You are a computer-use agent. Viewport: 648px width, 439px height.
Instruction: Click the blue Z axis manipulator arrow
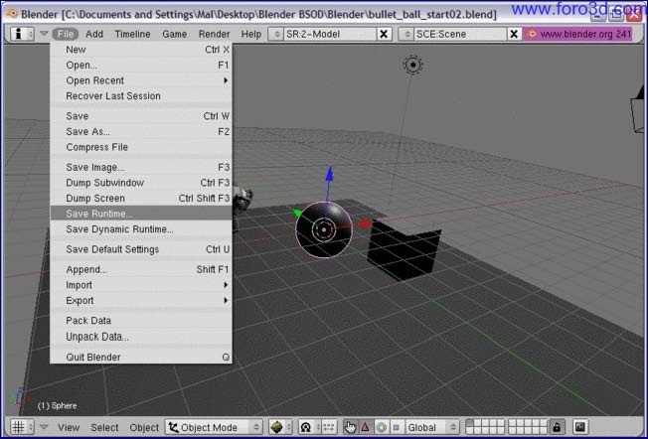click(329, 174)
